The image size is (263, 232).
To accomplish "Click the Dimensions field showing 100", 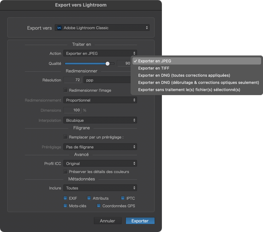I will pos(72,110).
